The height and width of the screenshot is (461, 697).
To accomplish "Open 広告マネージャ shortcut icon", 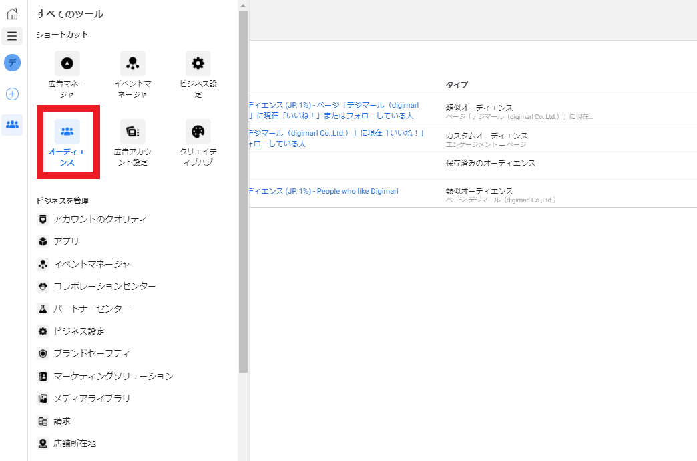I will [x=67, y=63].
